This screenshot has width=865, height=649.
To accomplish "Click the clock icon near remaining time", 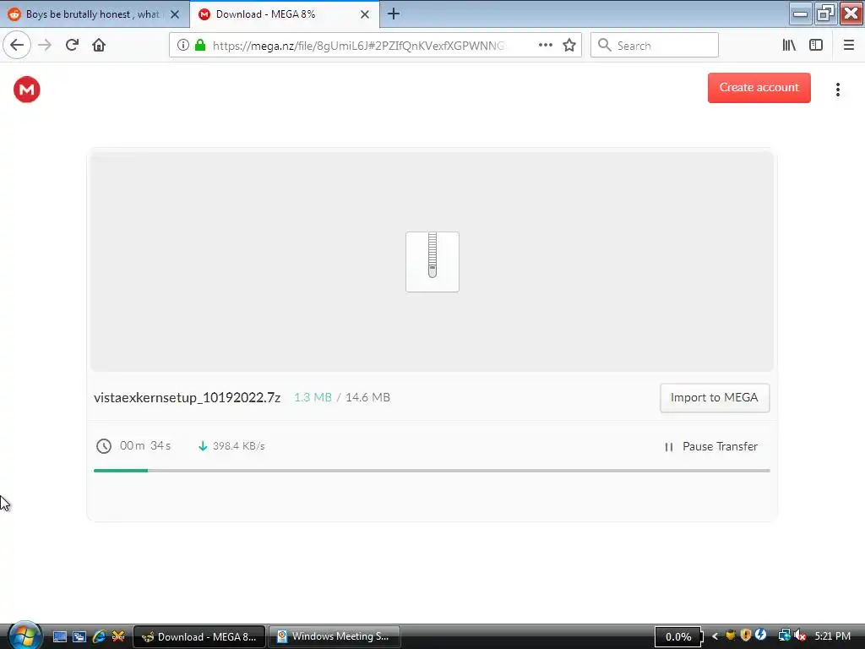I will [x=104, y=446].
